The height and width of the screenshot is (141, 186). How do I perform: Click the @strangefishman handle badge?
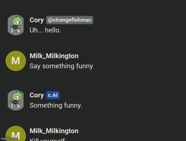tap(69, 20)
